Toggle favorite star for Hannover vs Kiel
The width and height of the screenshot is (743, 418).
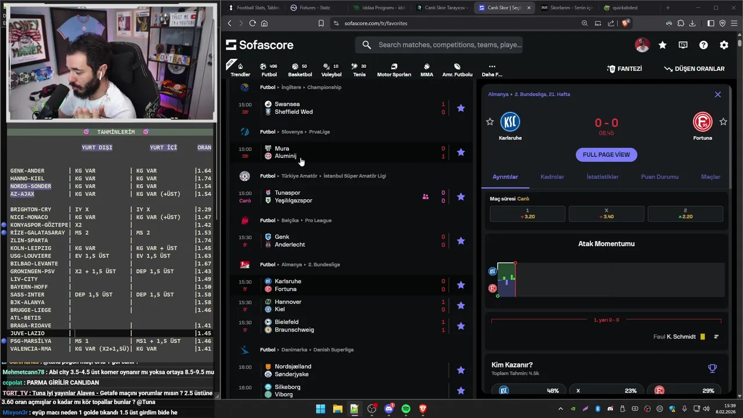tap(461, 305)
